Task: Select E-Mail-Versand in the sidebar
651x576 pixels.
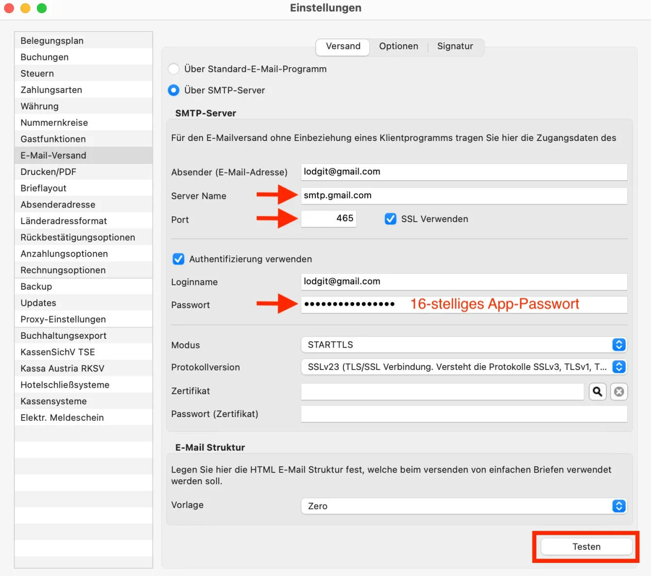Action: [84, 156]
